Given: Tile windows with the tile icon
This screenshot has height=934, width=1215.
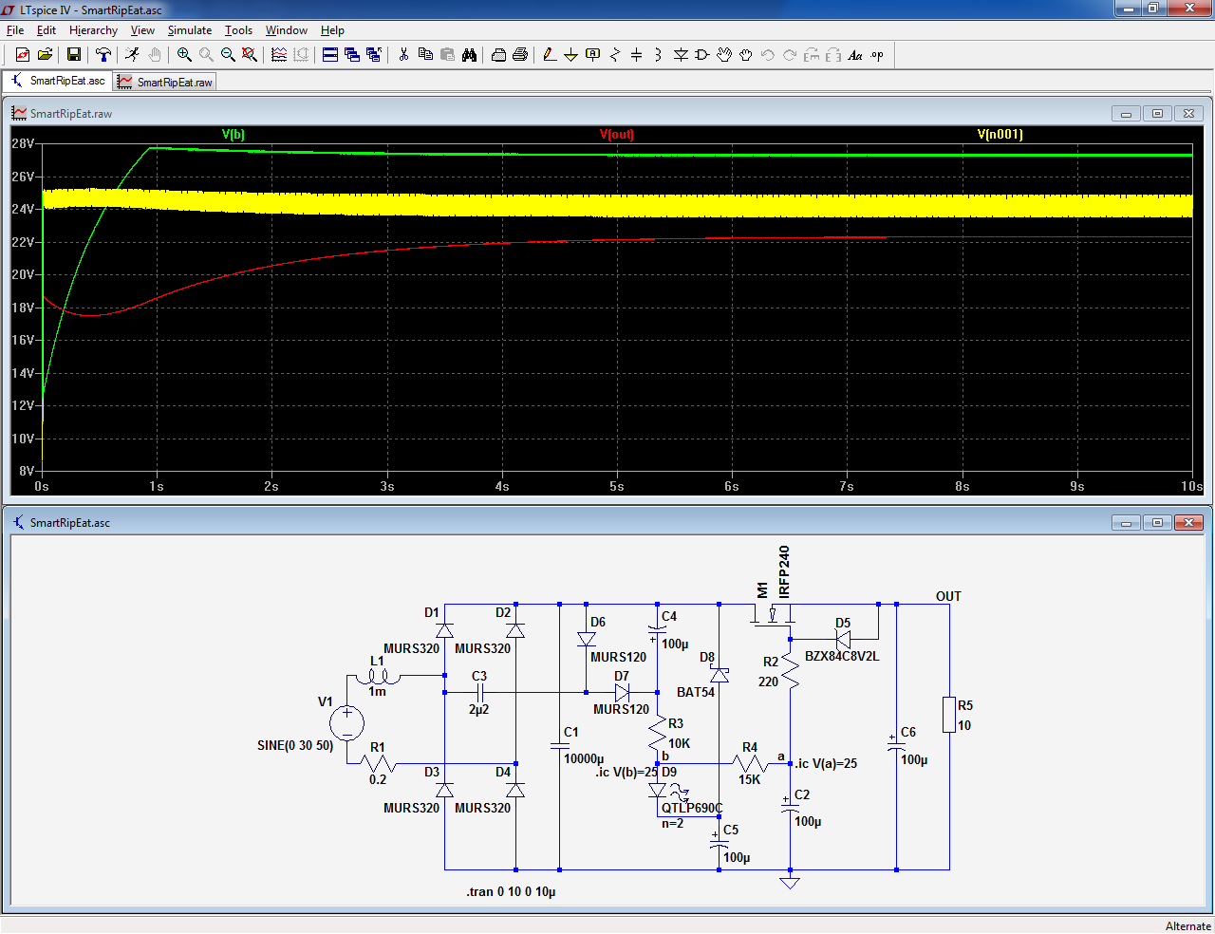Looking at the screenshot, I should point(330,55).
